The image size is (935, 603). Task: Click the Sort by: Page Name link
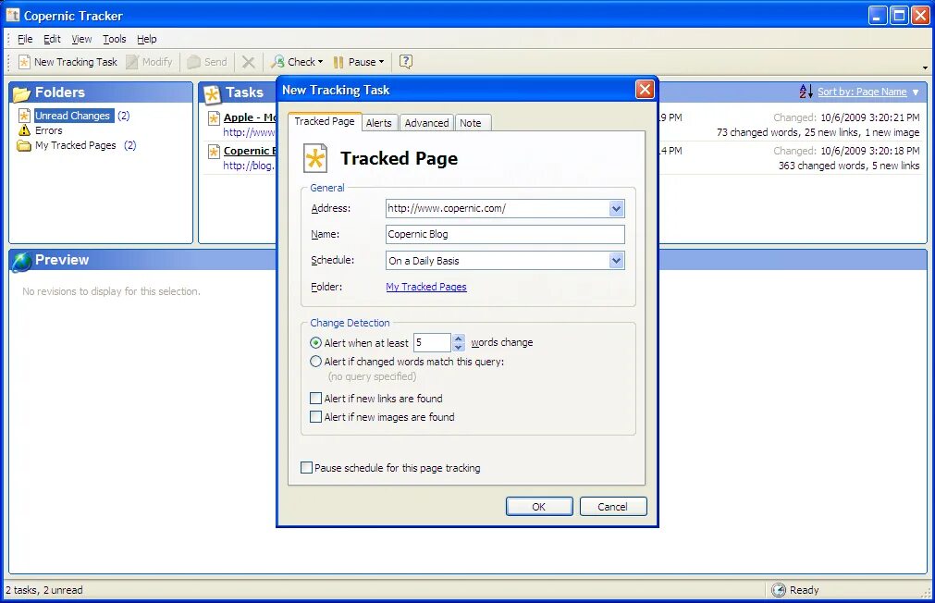(x=862, y=92)
